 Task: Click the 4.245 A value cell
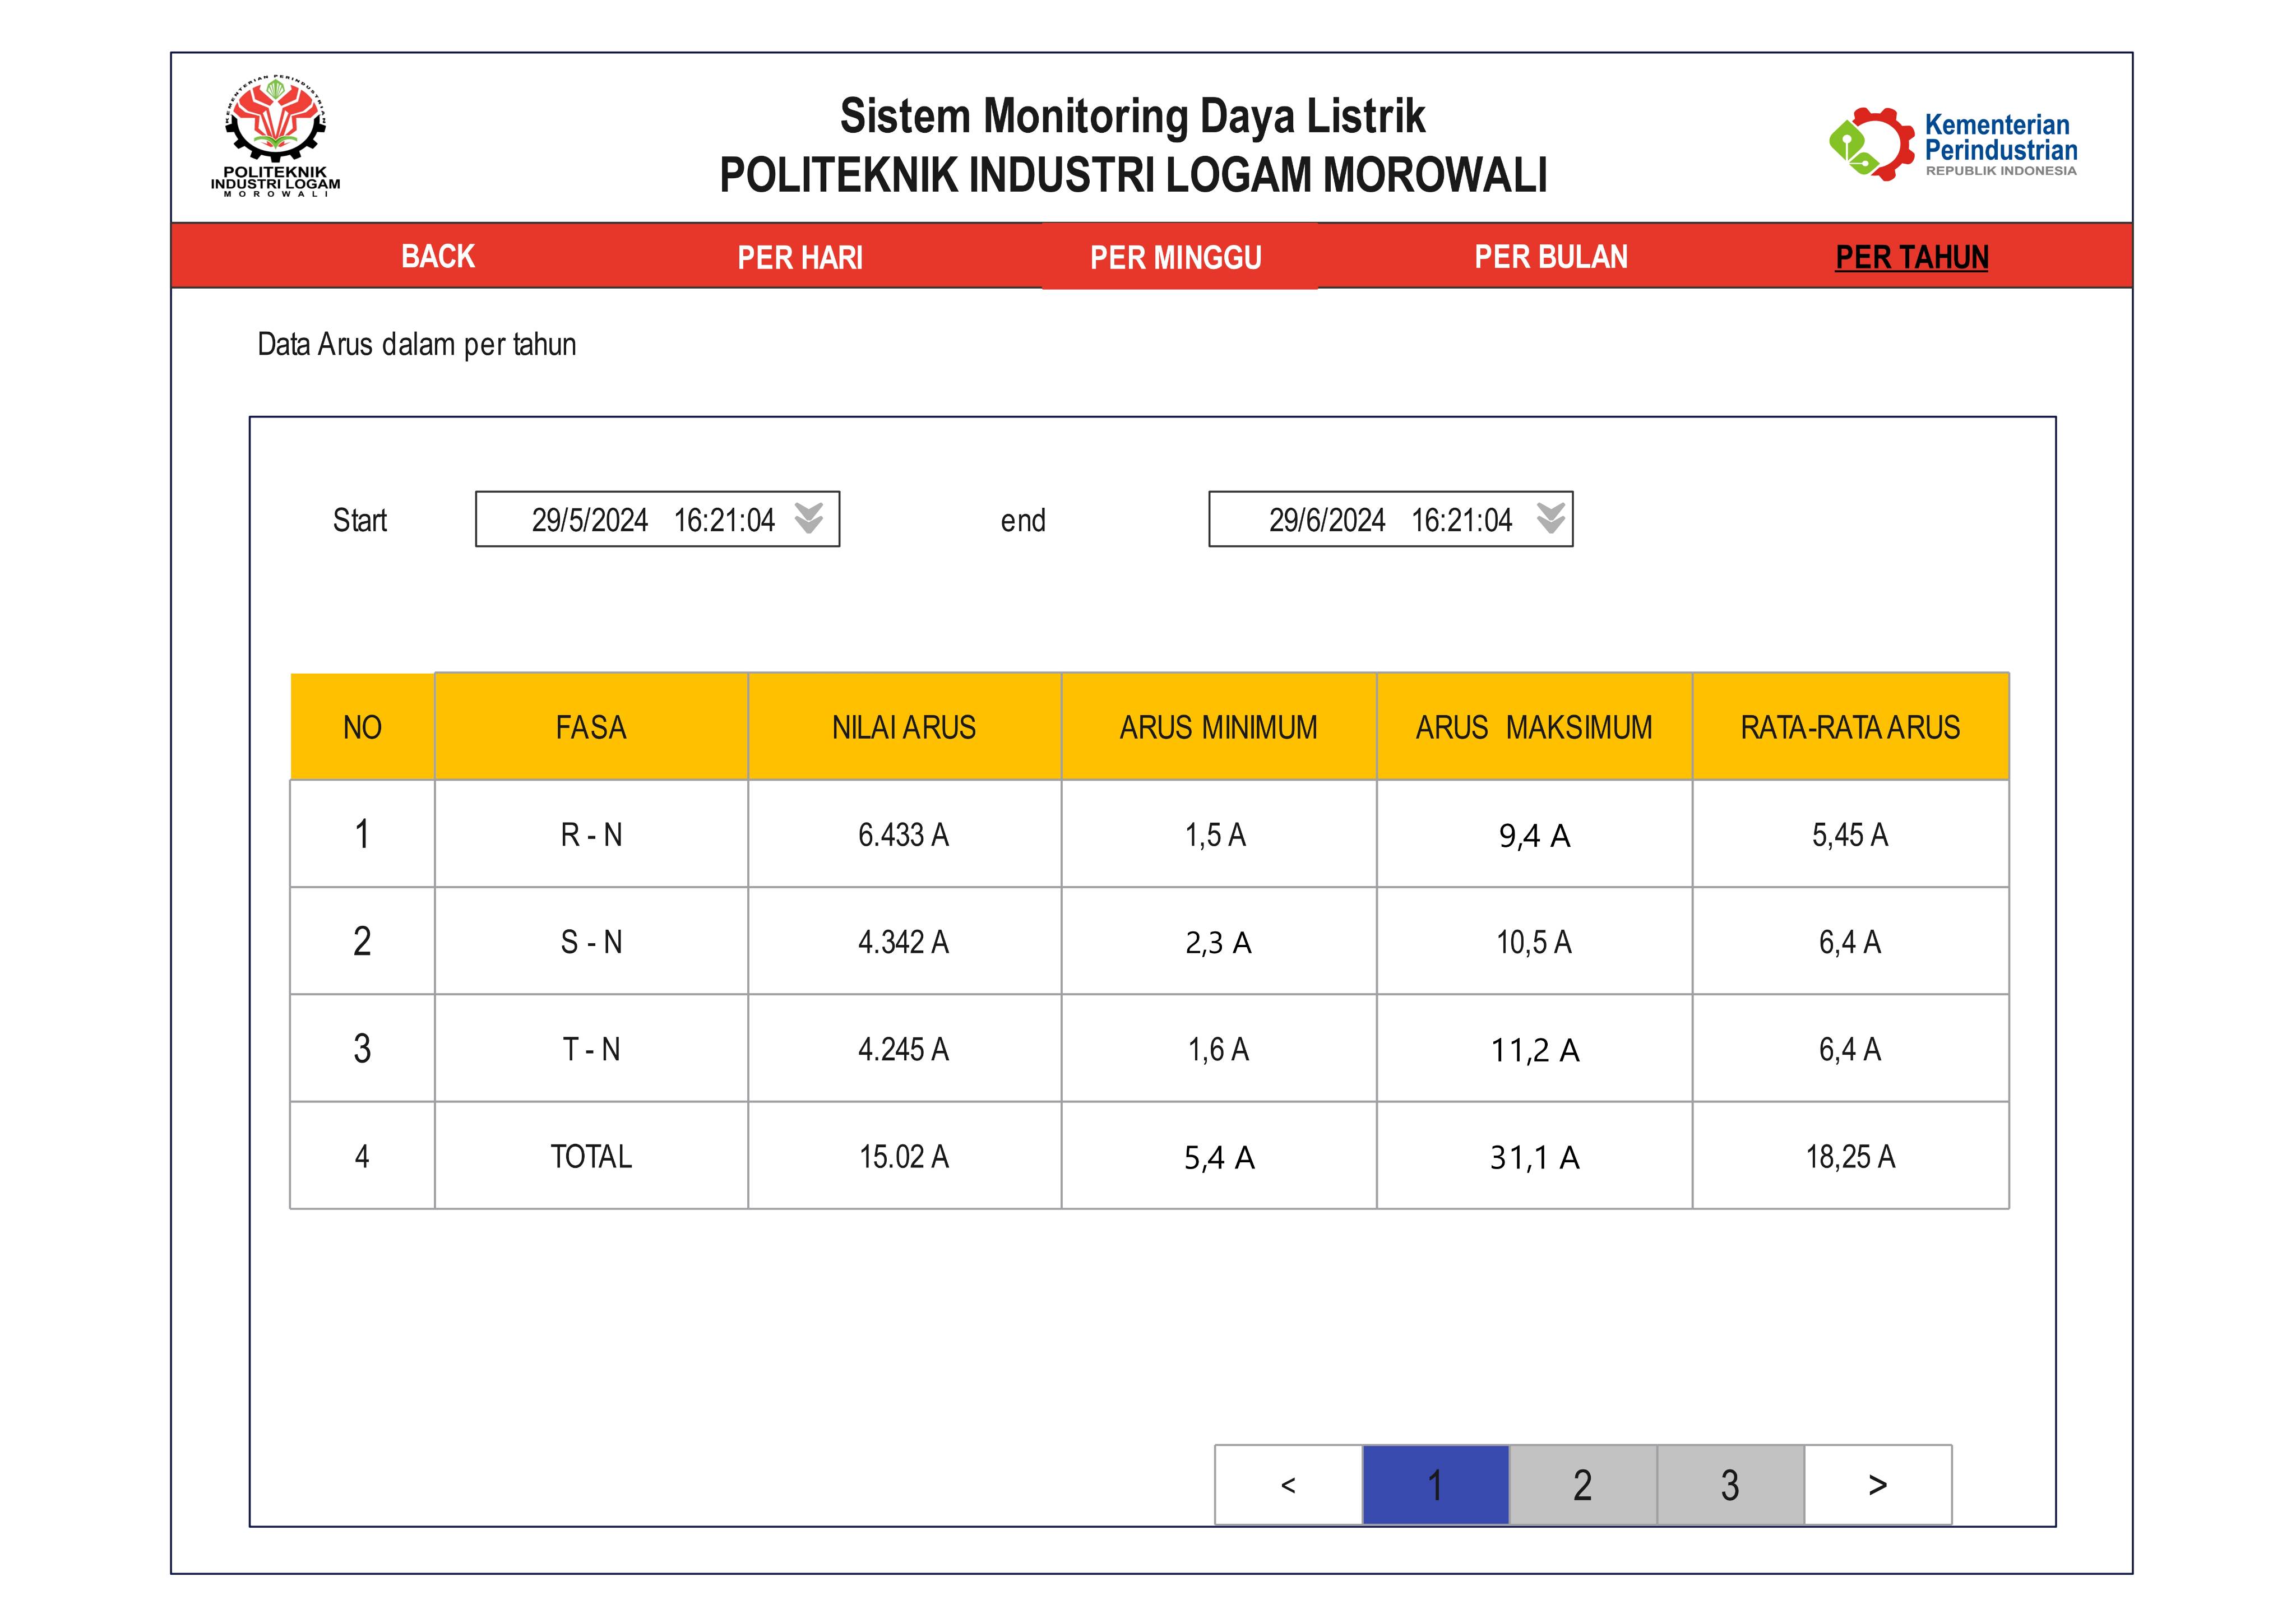pos(904,1049)
